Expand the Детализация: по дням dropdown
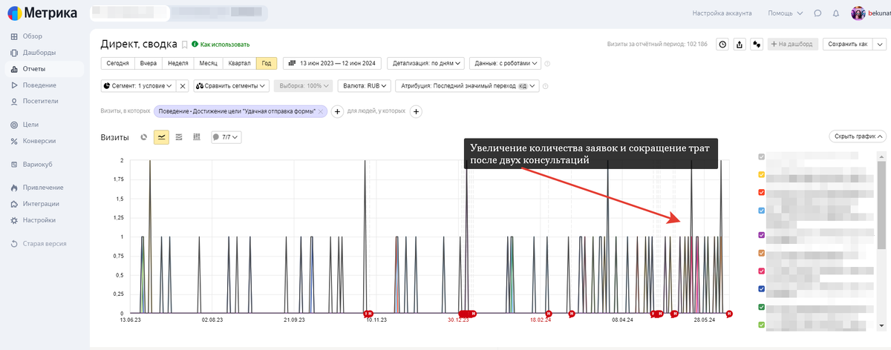Viewport: 891px width, 350px height. pos(428,64)
